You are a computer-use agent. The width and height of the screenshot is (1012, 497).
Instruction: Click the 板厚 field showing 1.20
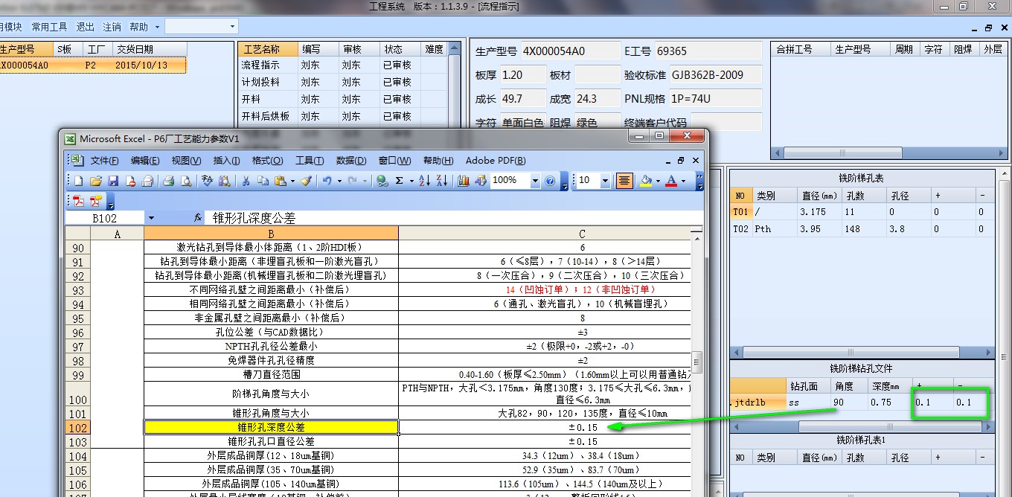522,75
